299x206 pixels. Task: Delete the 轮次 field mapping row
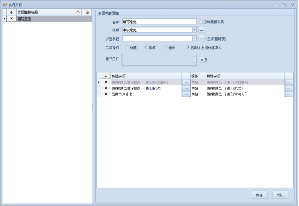pyautogui.click(x=106, y=88)
